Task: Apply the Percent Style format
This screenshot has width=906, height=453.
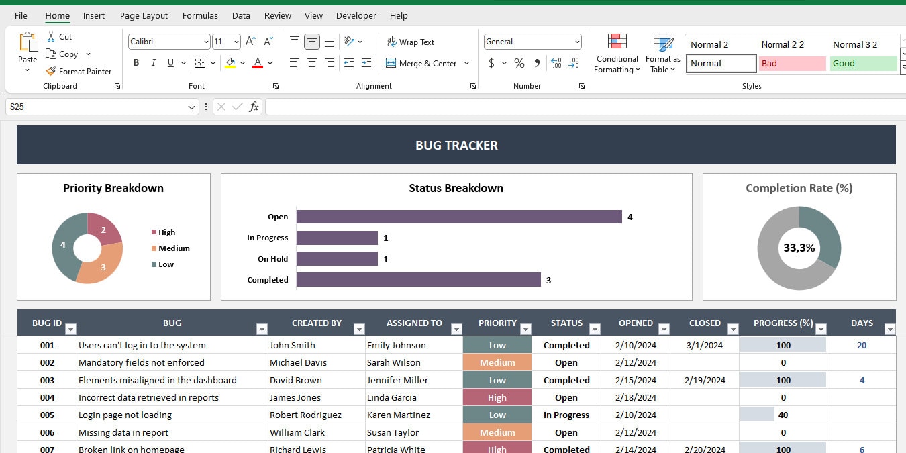Action: [519, 63]
